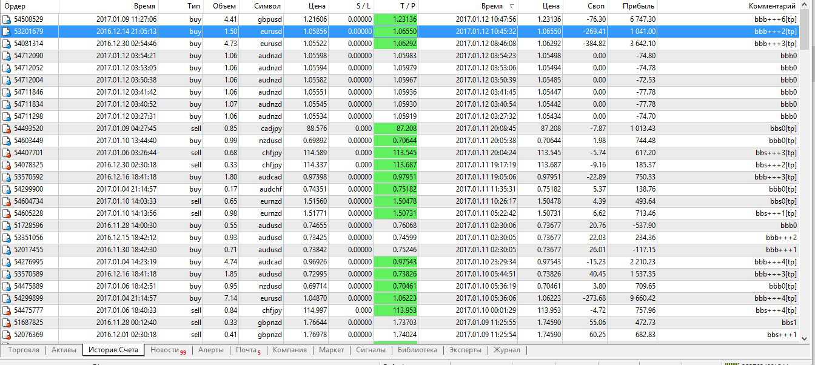The width and height of the screenshot is (815, 365).
Task: Click the sell order icon for 54493520
Action: (7, 129)
